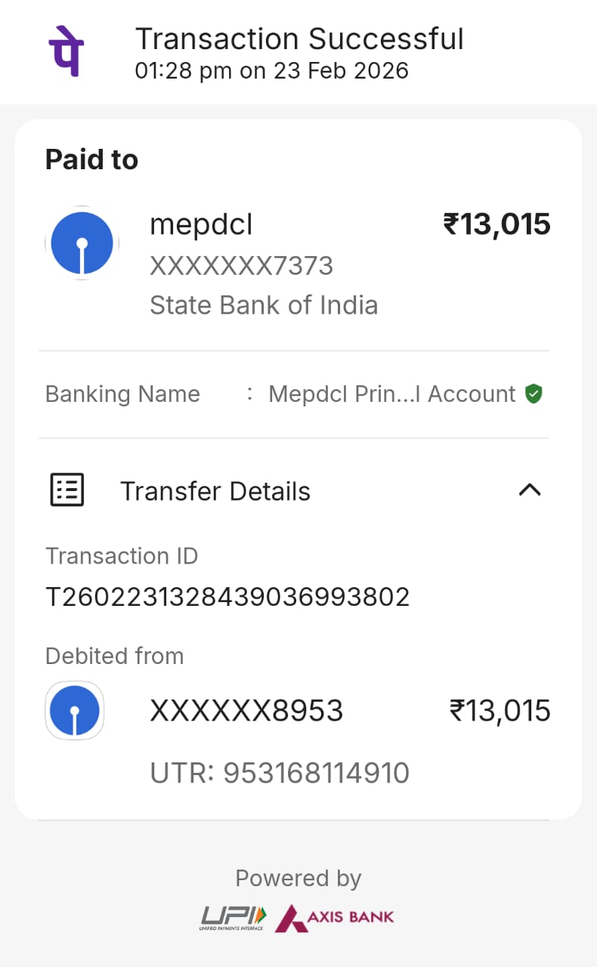Tap the bold ₹13,015 paid amount

coord(496,224)
